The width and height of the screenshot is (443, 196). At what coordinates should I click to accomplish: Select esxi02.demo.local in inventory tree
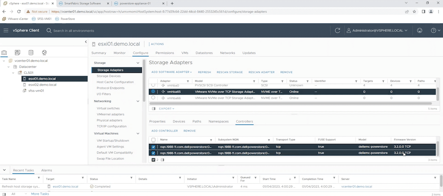click(42, 85)
